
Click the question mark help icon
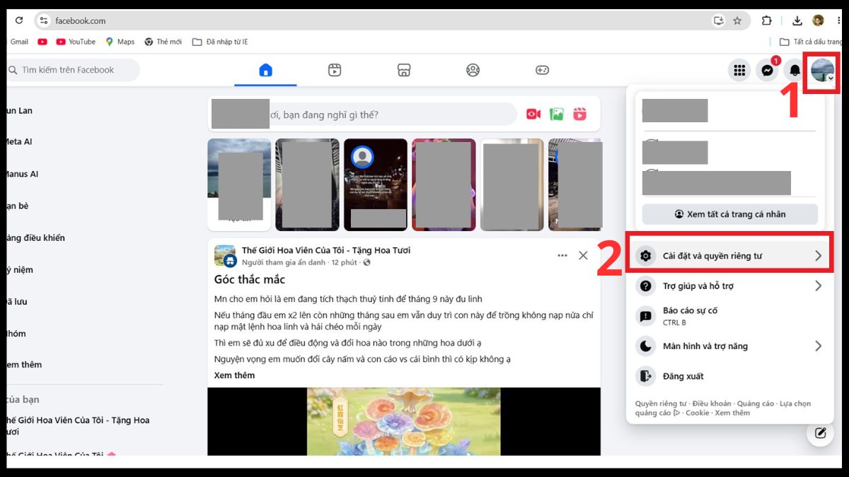[645, 286]
